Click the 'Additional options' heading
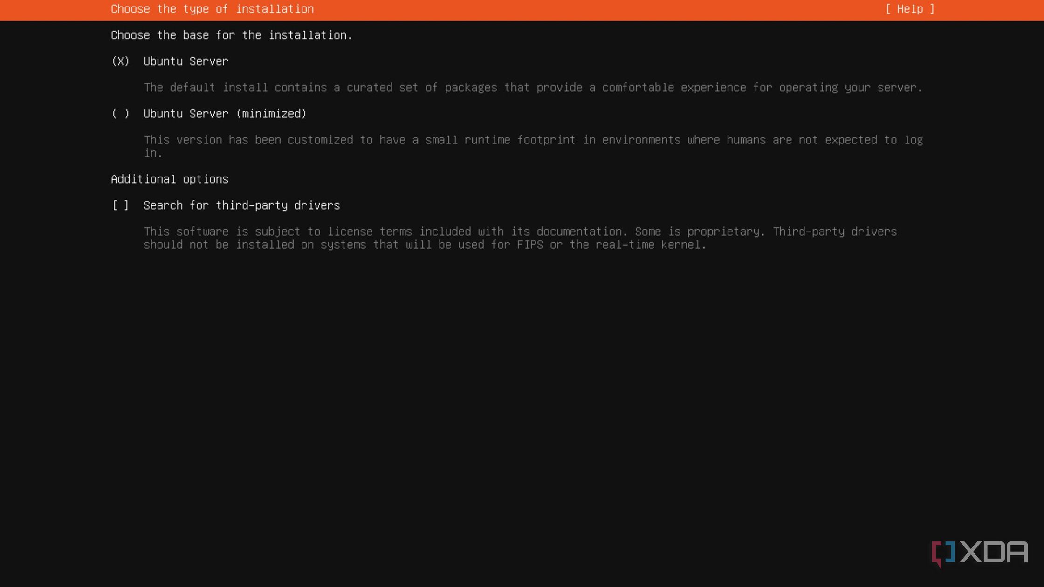Screen dimensions: 1044x587 pyautogui.click(x=170, y=179)
